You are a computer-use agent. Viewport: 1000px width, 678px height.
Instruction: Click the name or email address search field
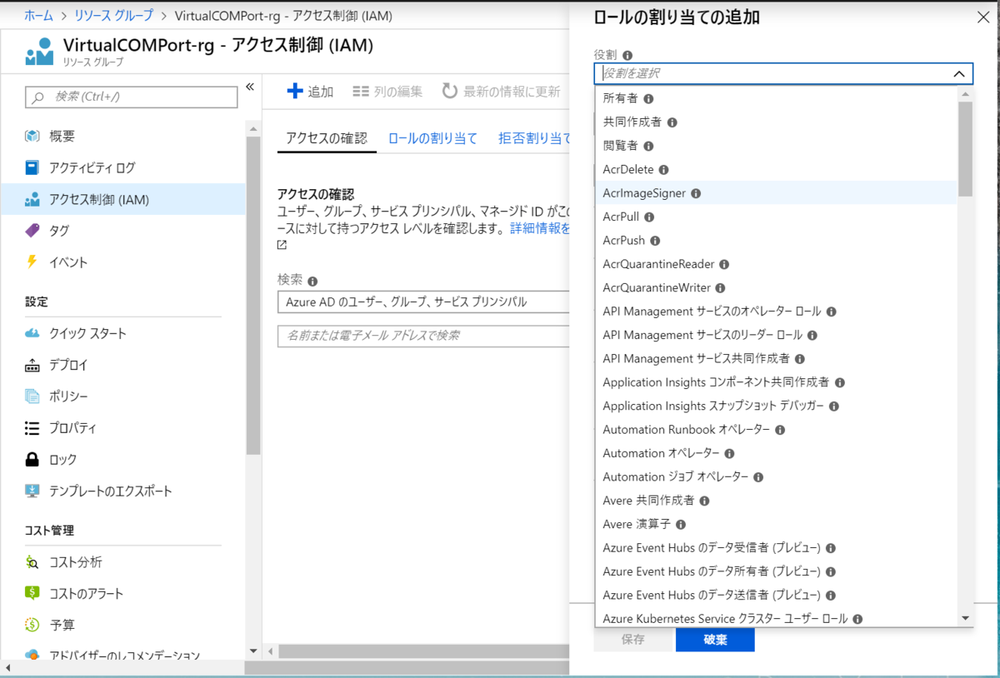point(423,336)
